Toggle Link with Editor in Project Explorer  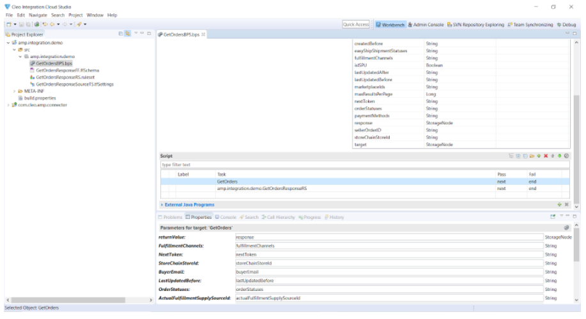128,34
